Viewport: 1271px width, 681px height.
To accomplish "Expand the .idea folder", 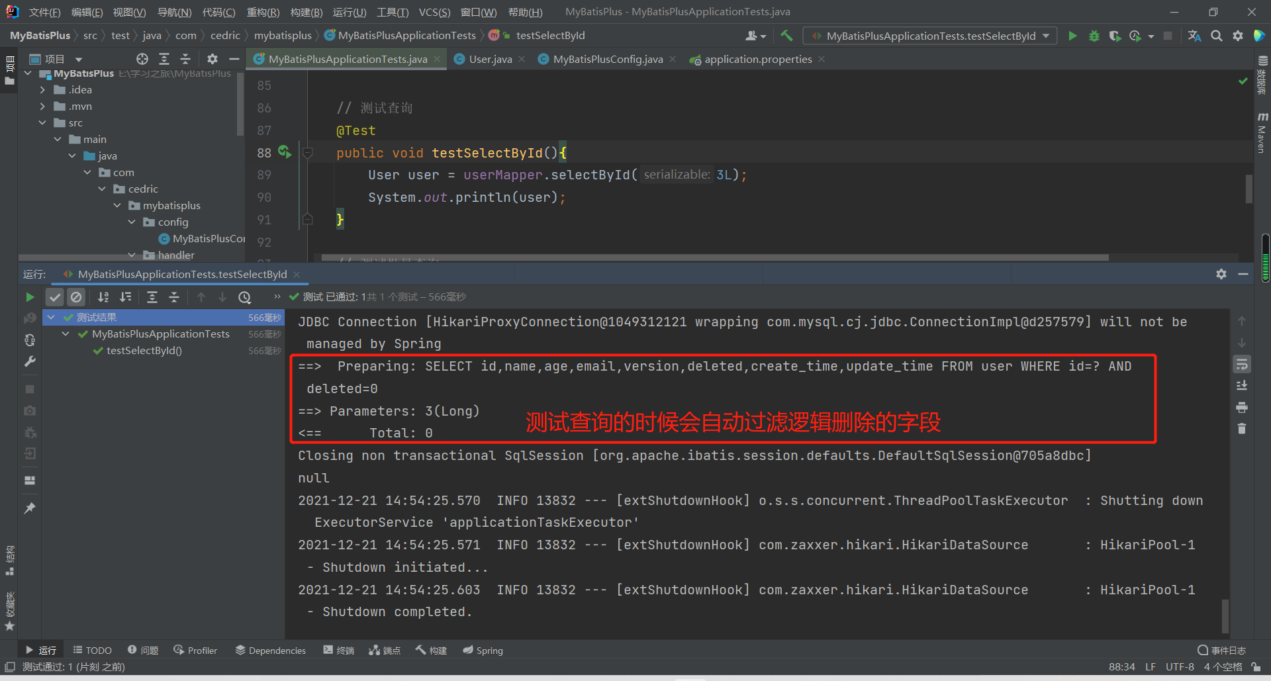I will [42, 89].
